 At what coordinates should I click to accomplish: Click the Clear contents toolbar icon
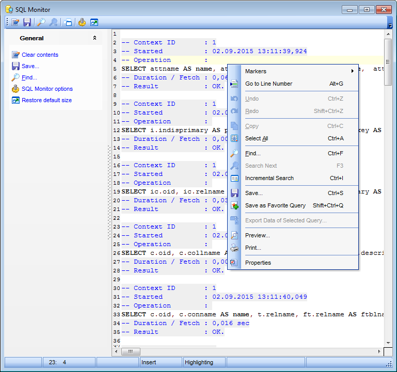(15, 22)
